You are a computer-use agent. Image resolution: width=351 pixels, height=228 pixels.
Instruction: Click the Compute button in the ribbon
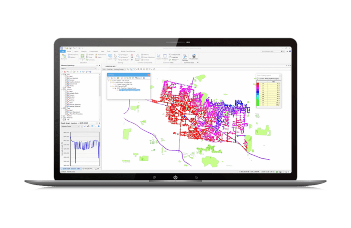(82, 57)
